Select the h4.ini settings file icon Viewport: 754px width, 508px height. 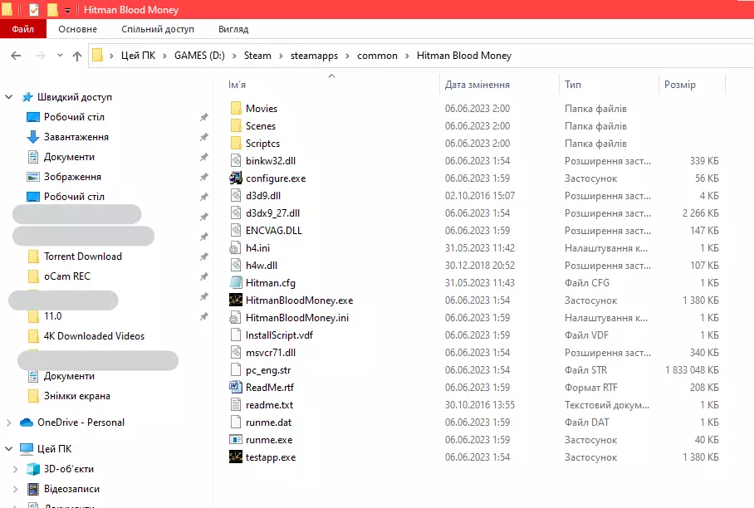[x=235, y=248]
